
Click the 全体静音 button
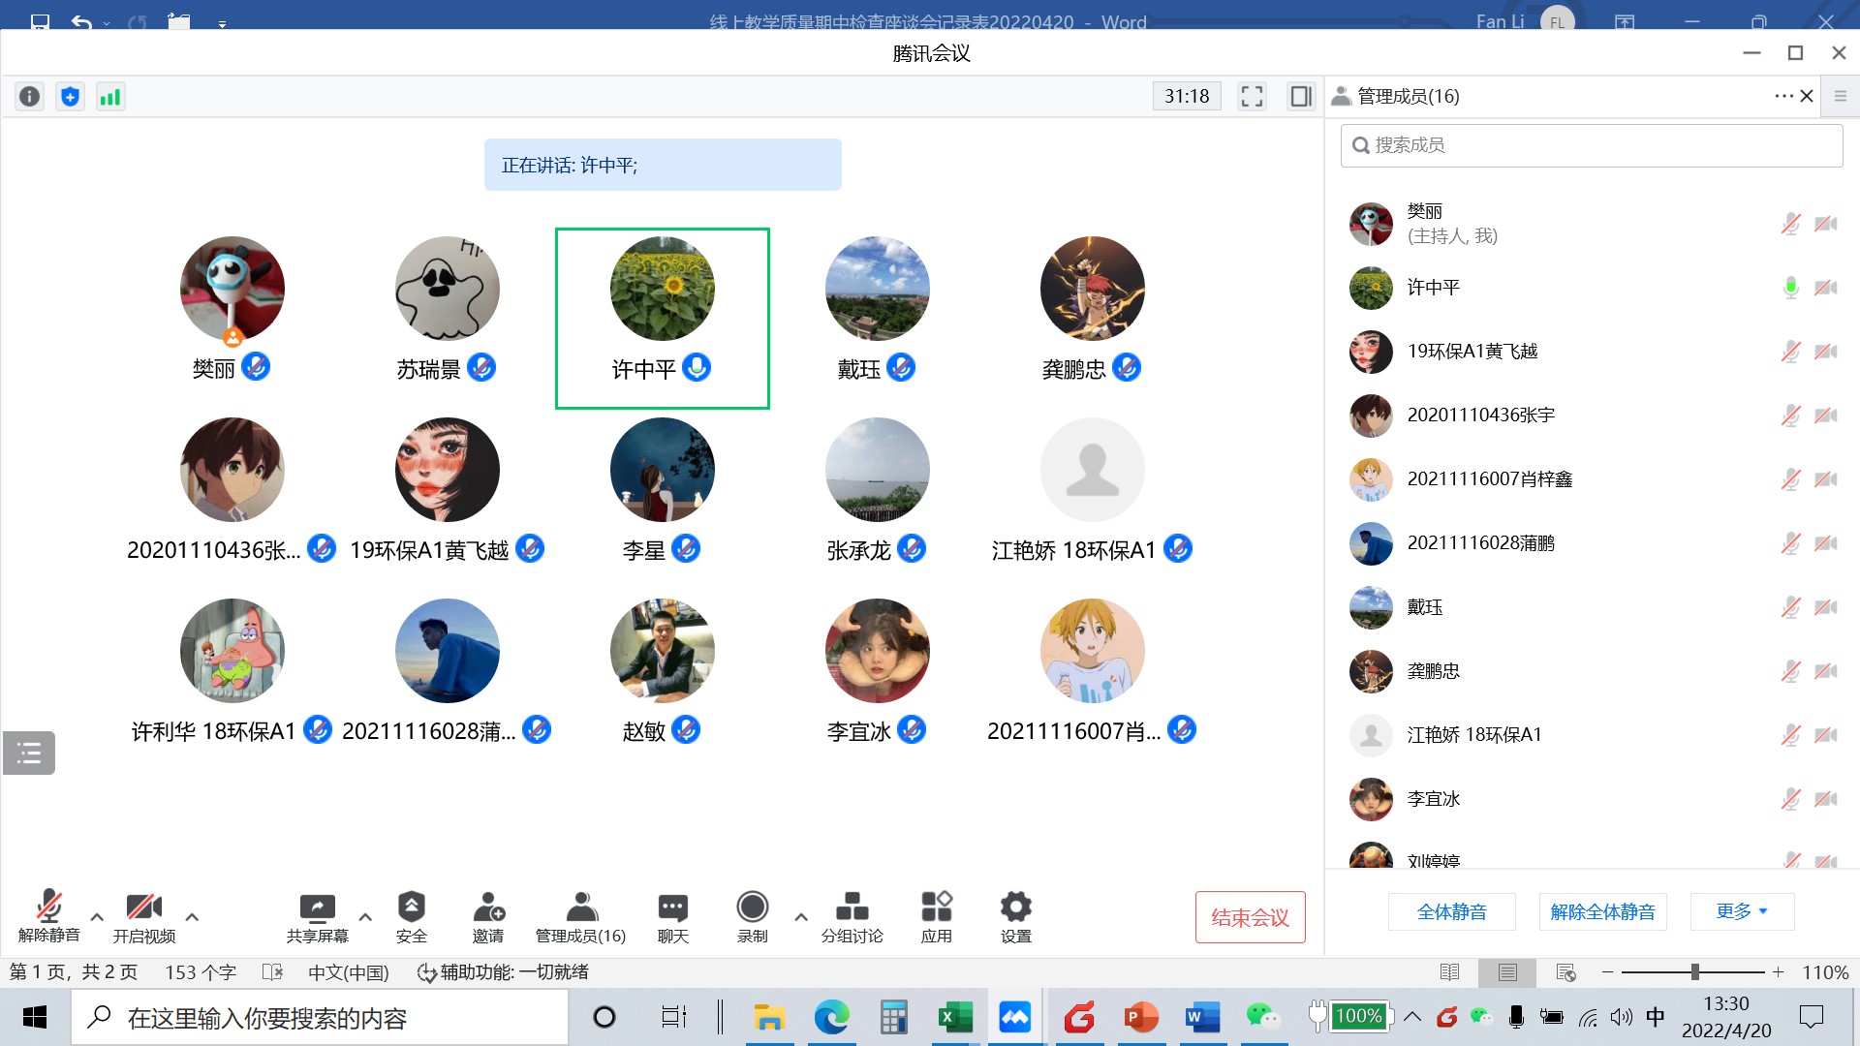point(1451,911)
